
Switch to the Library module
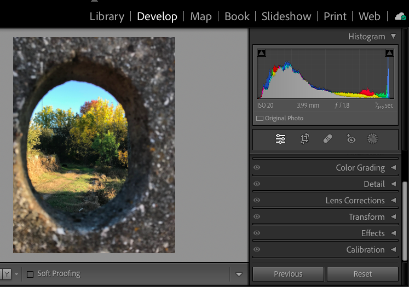click(x=107, y=16)
